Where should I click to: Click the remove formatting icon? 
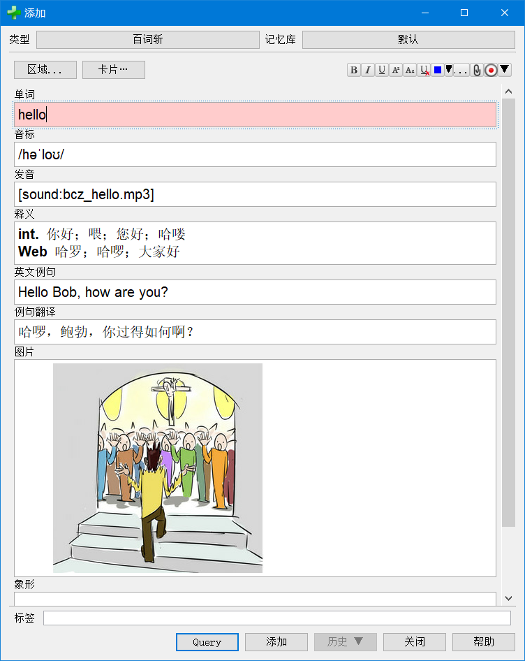(x=424, y=70)
